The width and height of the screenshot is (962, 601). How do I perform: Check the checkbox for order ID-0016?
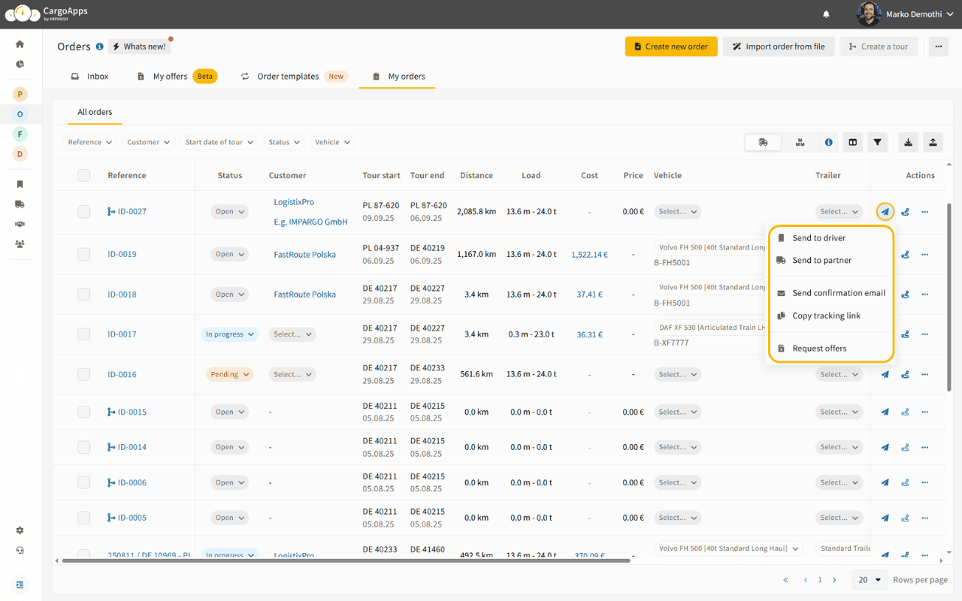pyautogui.click(x=83, y=374)
